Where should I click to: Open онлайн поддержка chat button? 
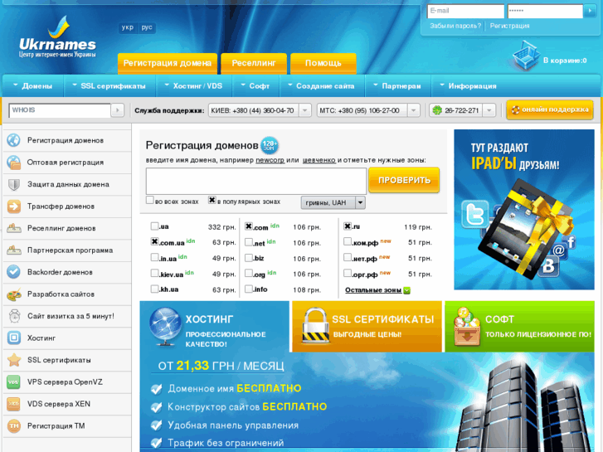[x=550, y=110]
